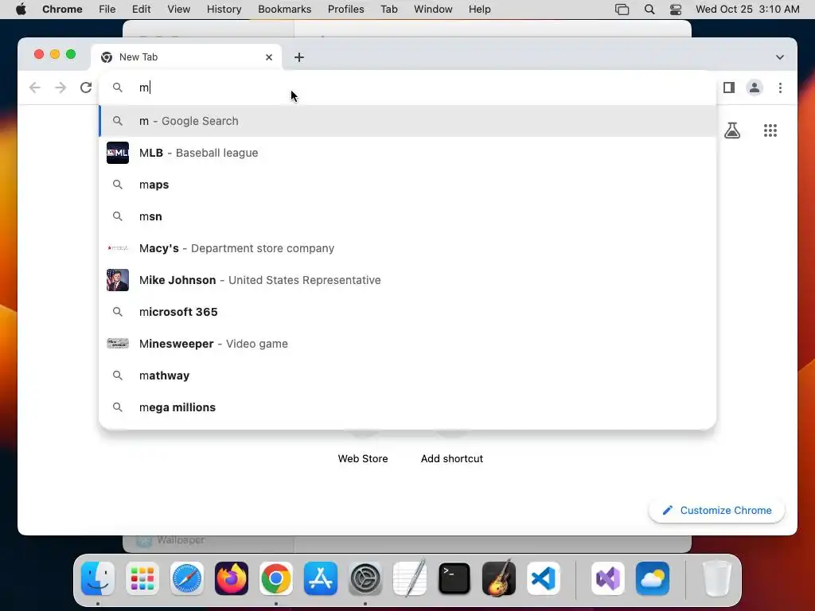Screen dimensions: 815x611
Task: Open the File menu
Action: pyautogui.click(x=107, y=10)
